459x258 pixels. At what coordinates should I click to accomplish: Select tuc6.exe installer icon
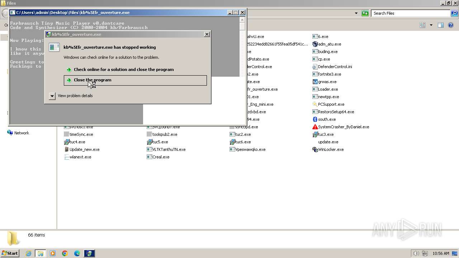232,142
